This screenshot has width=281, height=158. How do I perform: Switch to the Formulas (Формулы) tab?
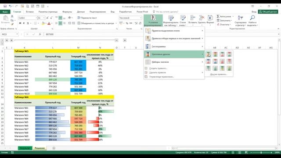pos(67,12)
